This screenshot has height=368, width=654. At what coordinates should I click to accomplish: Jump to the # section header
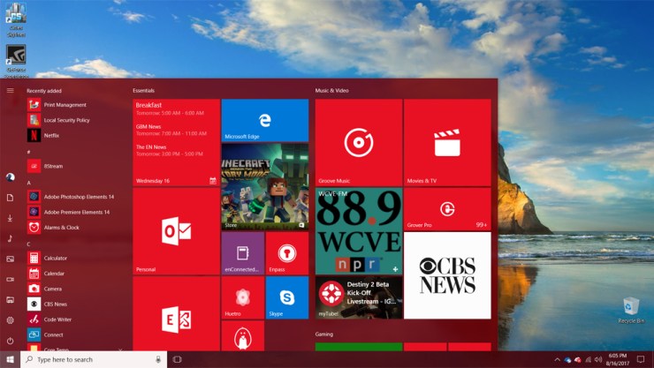(x=29, y=152)
